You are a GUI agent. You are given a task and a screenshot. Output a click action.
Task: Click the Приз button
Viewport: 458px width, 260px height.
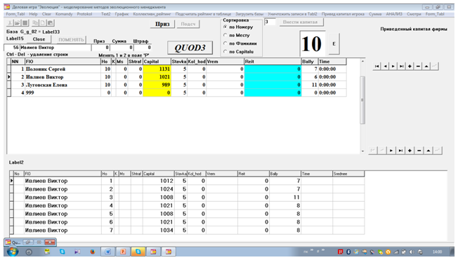pyautogui.click(x=162, y=24)
